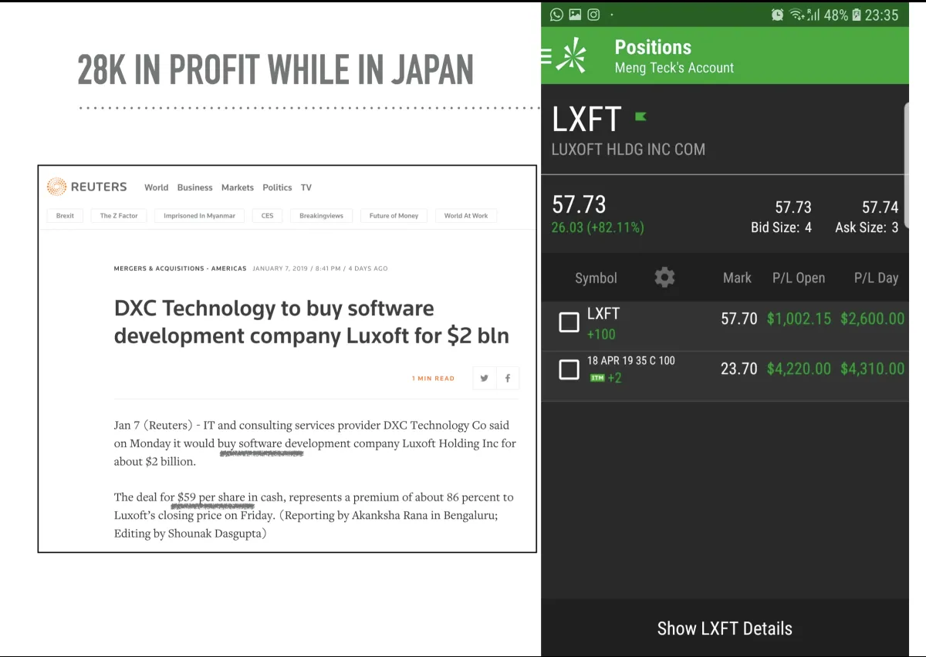The height and width of the screenshot is (657, 926).
Task: Tap the $4,220.00 P/L Open value
Action: [799, 369]
